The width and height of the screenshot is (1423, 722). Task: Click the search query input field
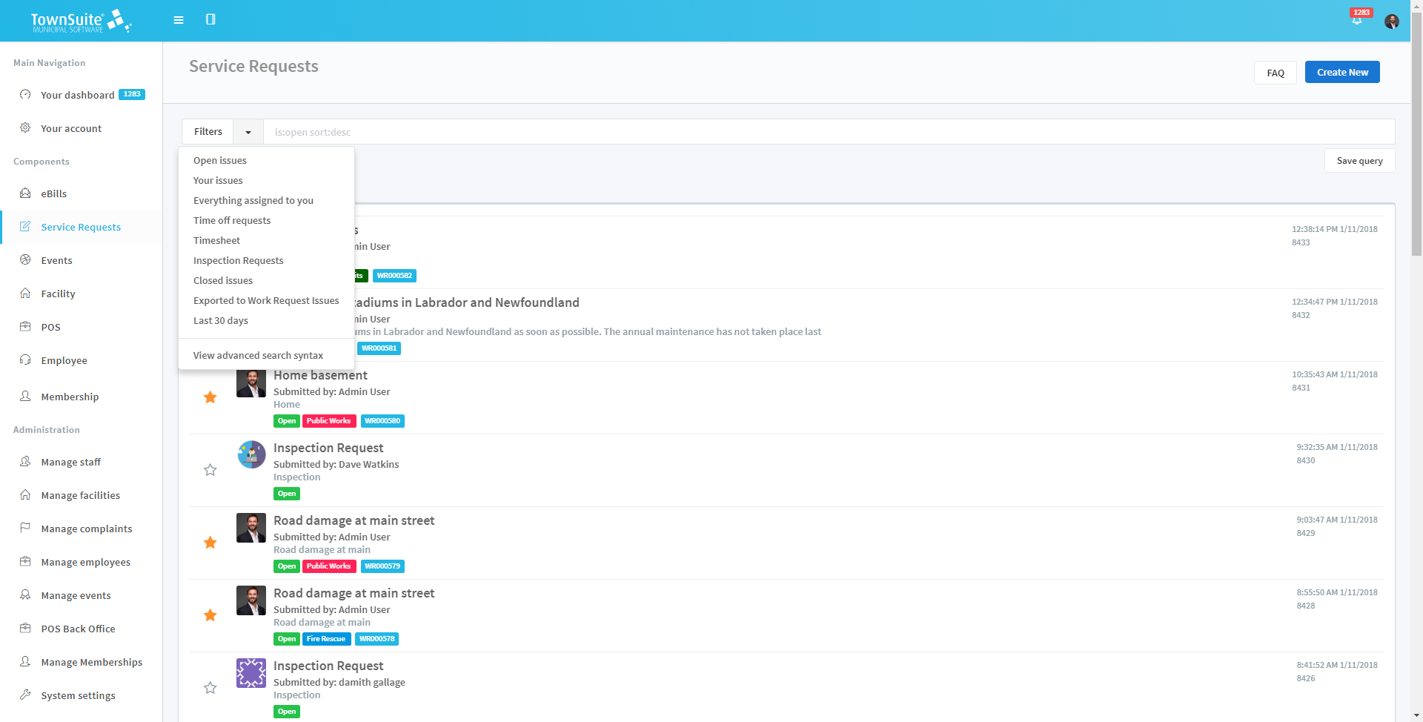[593, 131]
